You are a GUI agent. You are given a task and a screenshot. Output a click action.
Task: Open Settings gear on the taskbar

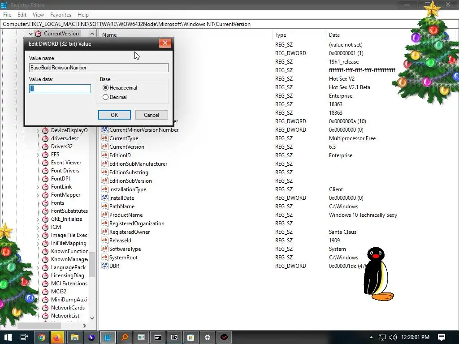click(208, 337)
